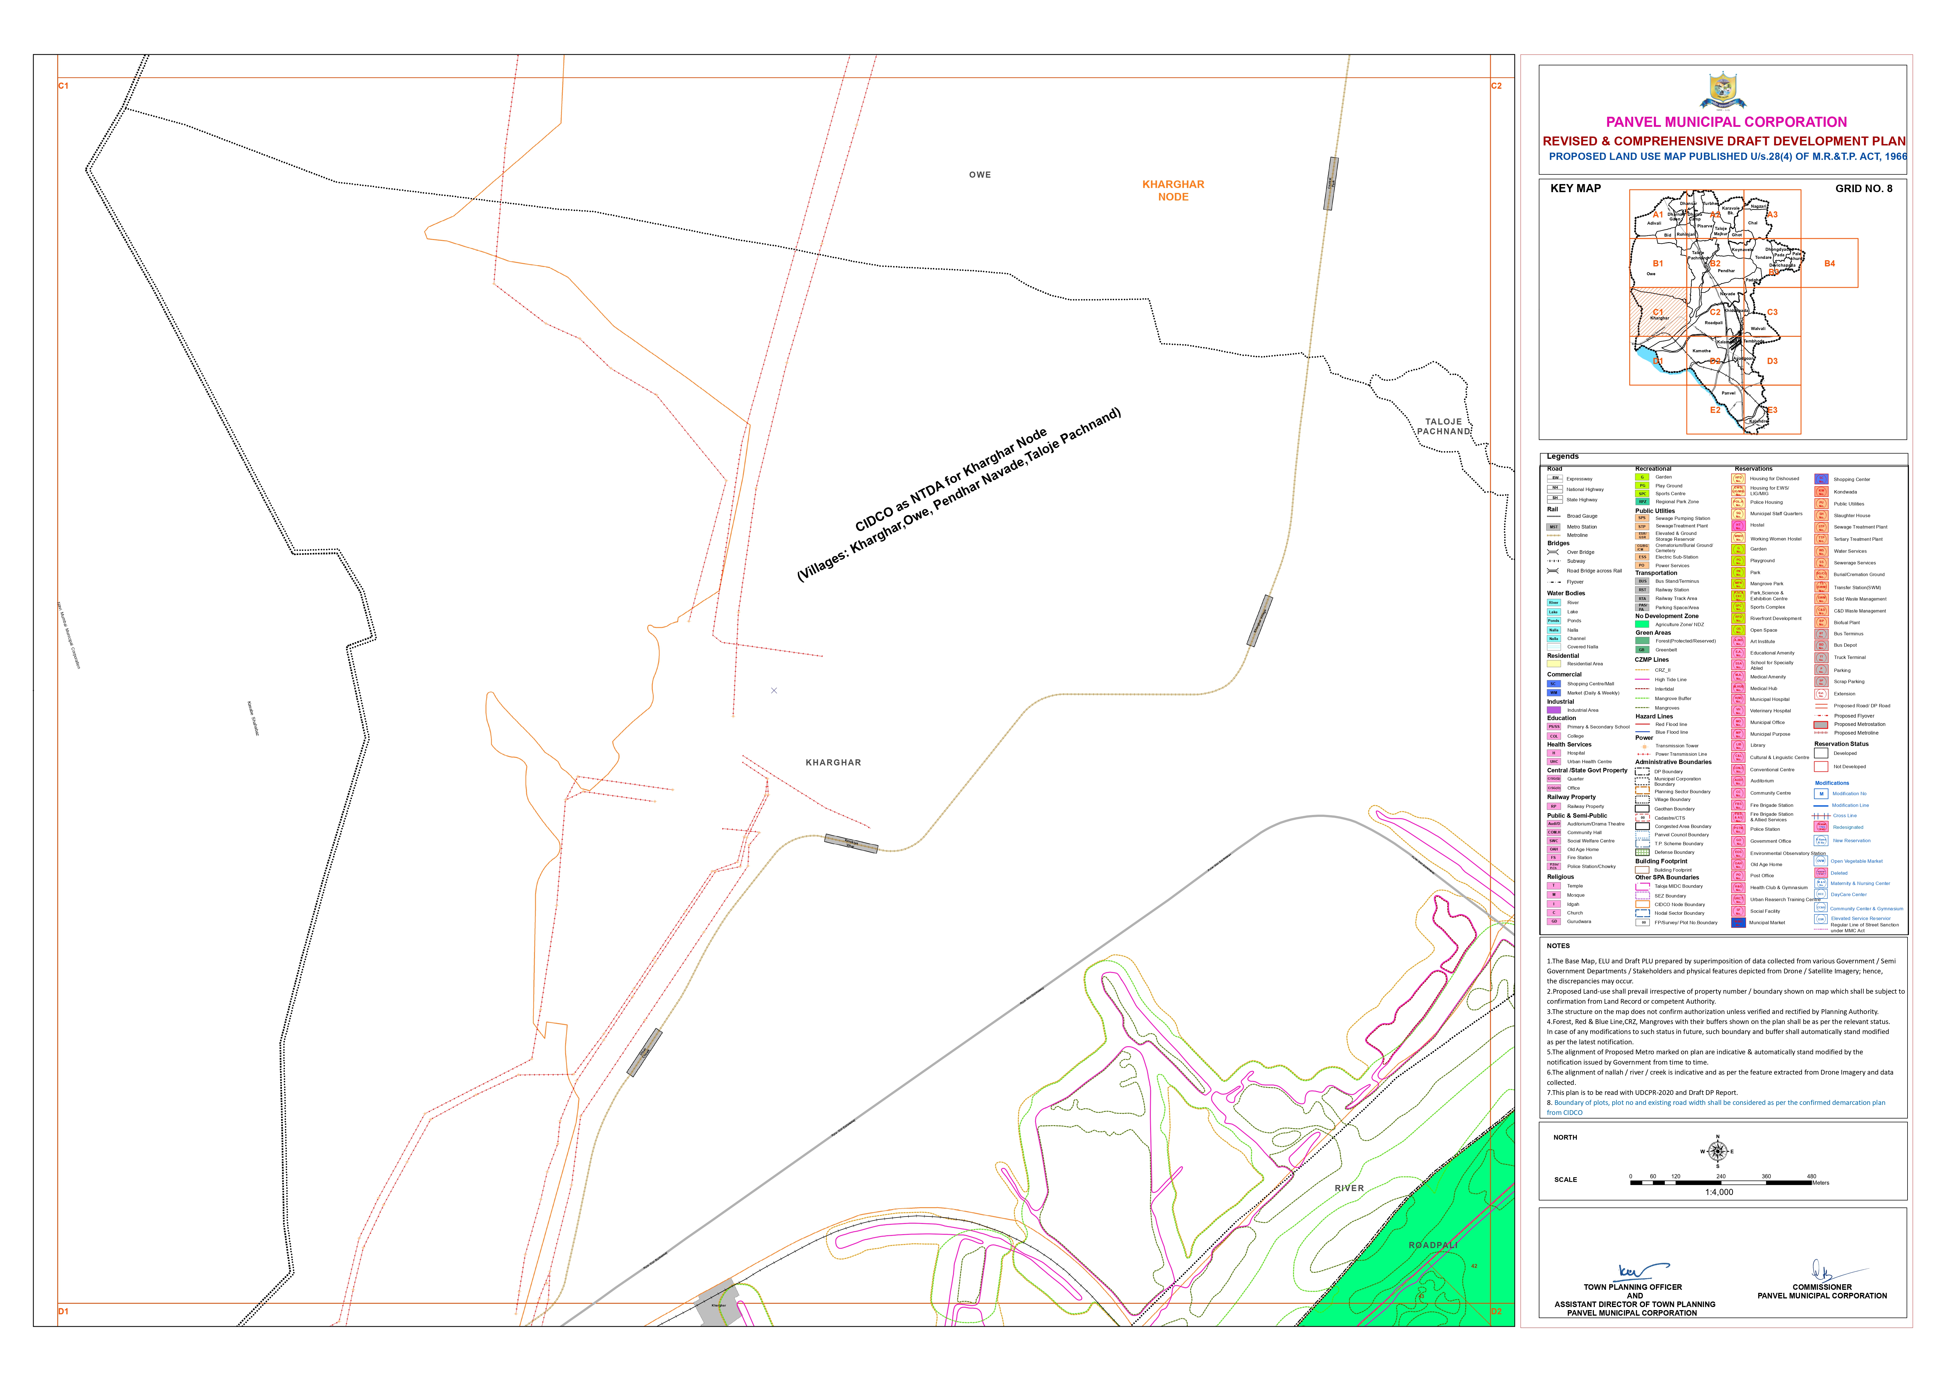Viewport: 1952px width, 1381px height.
Task: Click grid cell C3 in the key map
Action: pyautogui.click(x=1773, y=312)
